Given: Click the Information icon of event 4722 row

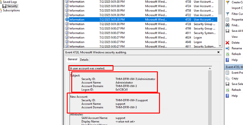Looking at the screenshot, I should coord(67,15).
